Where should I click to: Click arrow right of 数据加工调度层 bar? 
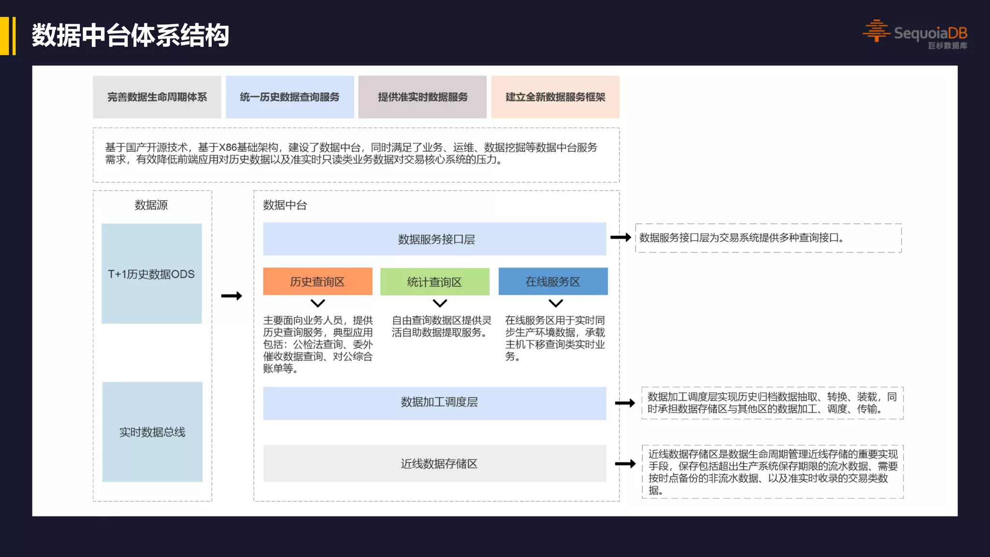(625, 403)
